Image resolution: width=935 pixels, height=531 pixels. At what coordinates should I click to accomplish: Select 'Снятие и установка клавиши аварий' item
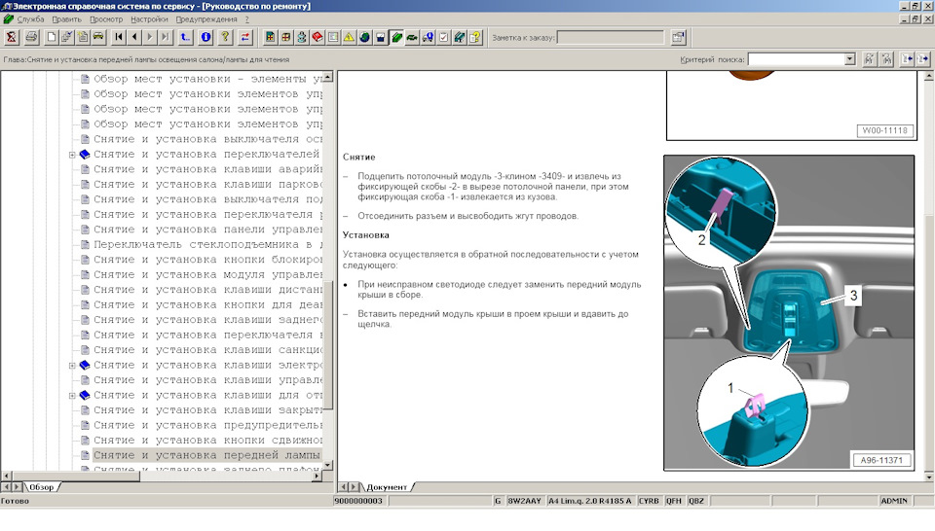tap(207, 169)
